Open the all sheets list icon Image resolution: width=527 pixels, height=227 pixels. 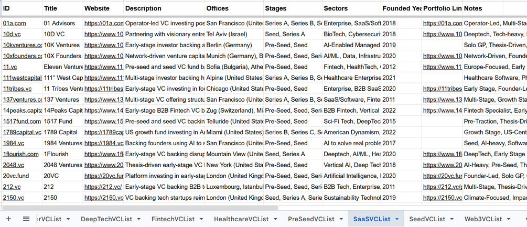(26, 219)
